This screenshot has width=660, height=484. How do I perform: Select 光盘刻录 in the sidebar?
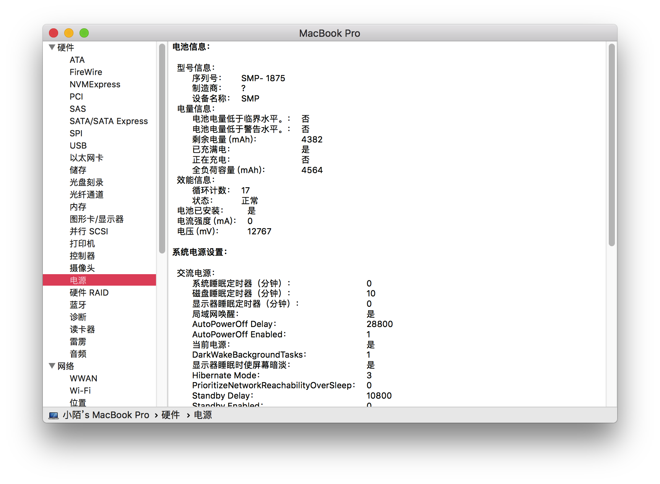(86, 182)
